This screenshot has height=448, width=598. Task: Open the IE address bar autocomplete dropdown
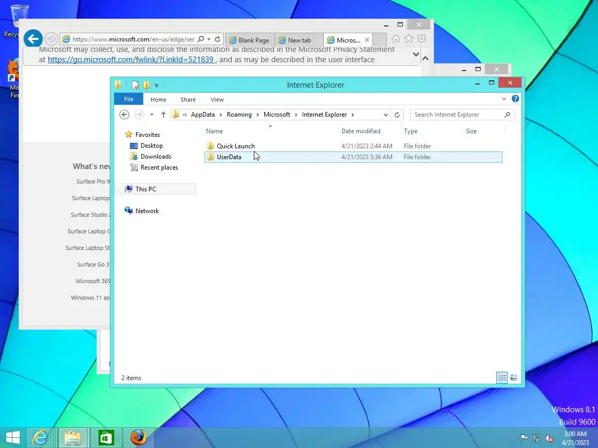point(209,39)
